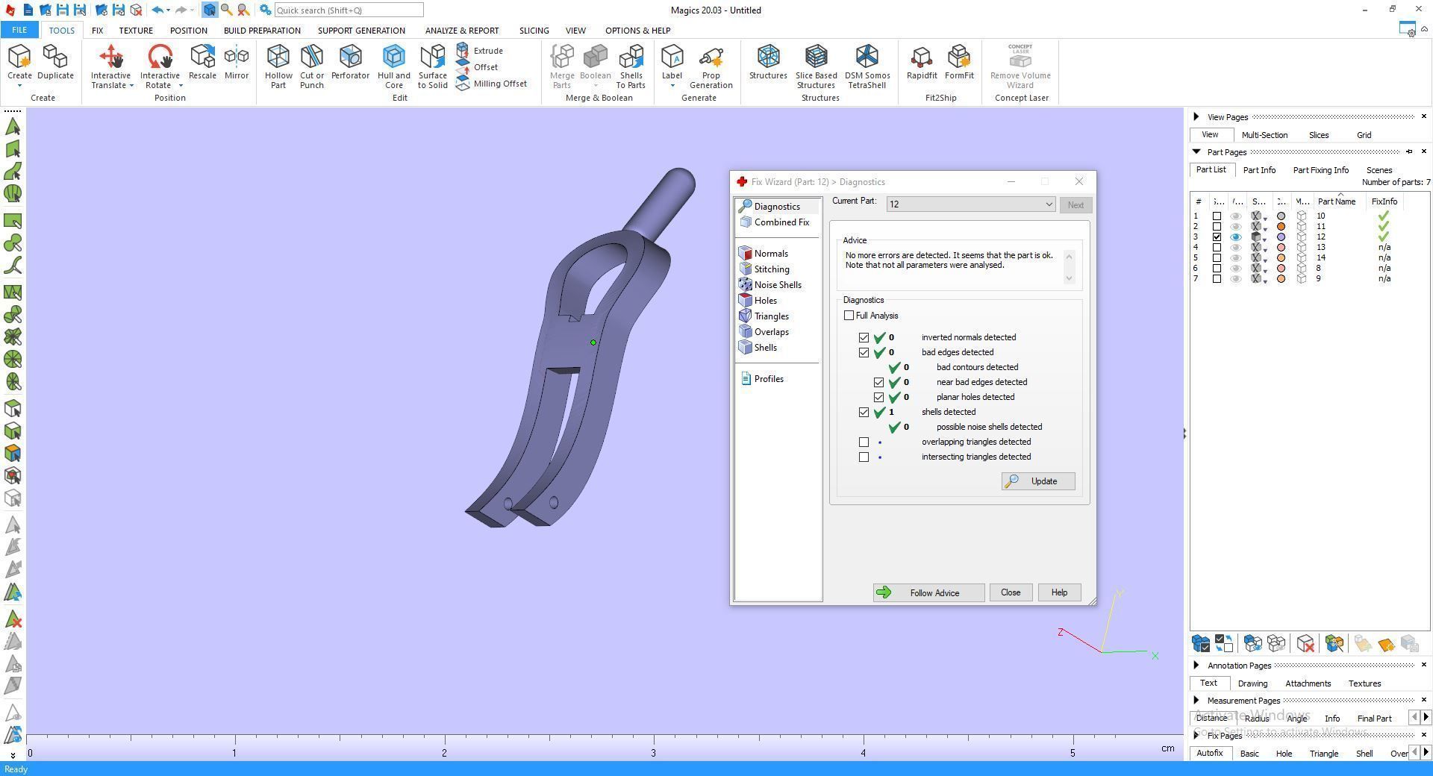
Task: Open Profiles in the Fix Wizard
Action: (762, 379)
